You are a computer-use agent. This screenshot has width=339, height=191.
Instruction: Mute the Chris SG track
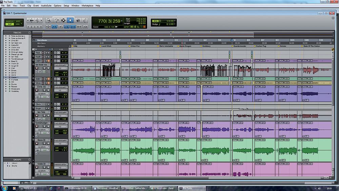click(x=48, y=91)
